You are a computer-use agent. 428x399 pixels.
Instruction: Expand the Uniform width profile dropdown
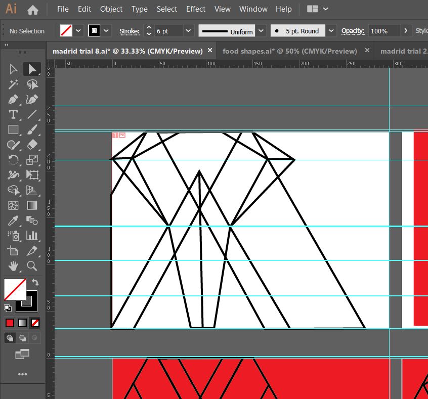pos(261,31)
